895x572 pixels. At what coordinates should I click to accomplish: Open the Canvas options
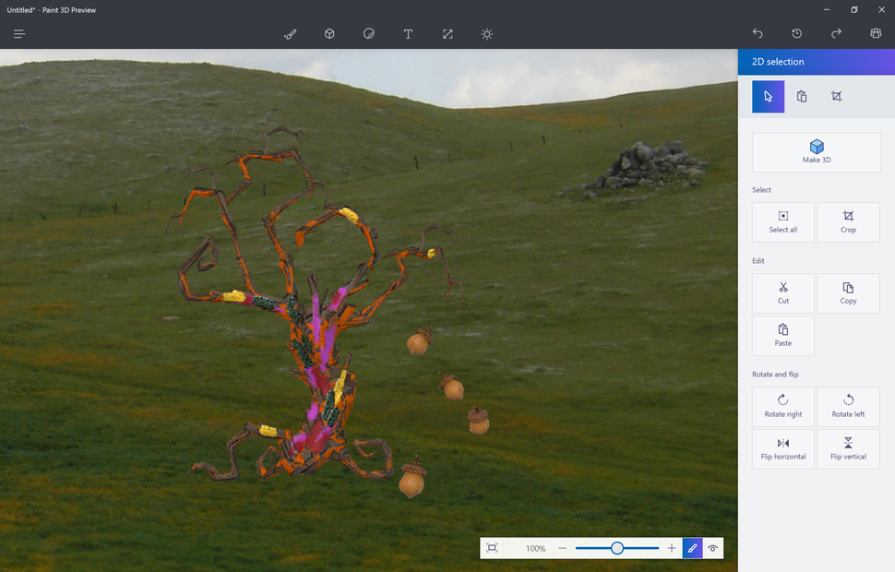pos(447,34)
